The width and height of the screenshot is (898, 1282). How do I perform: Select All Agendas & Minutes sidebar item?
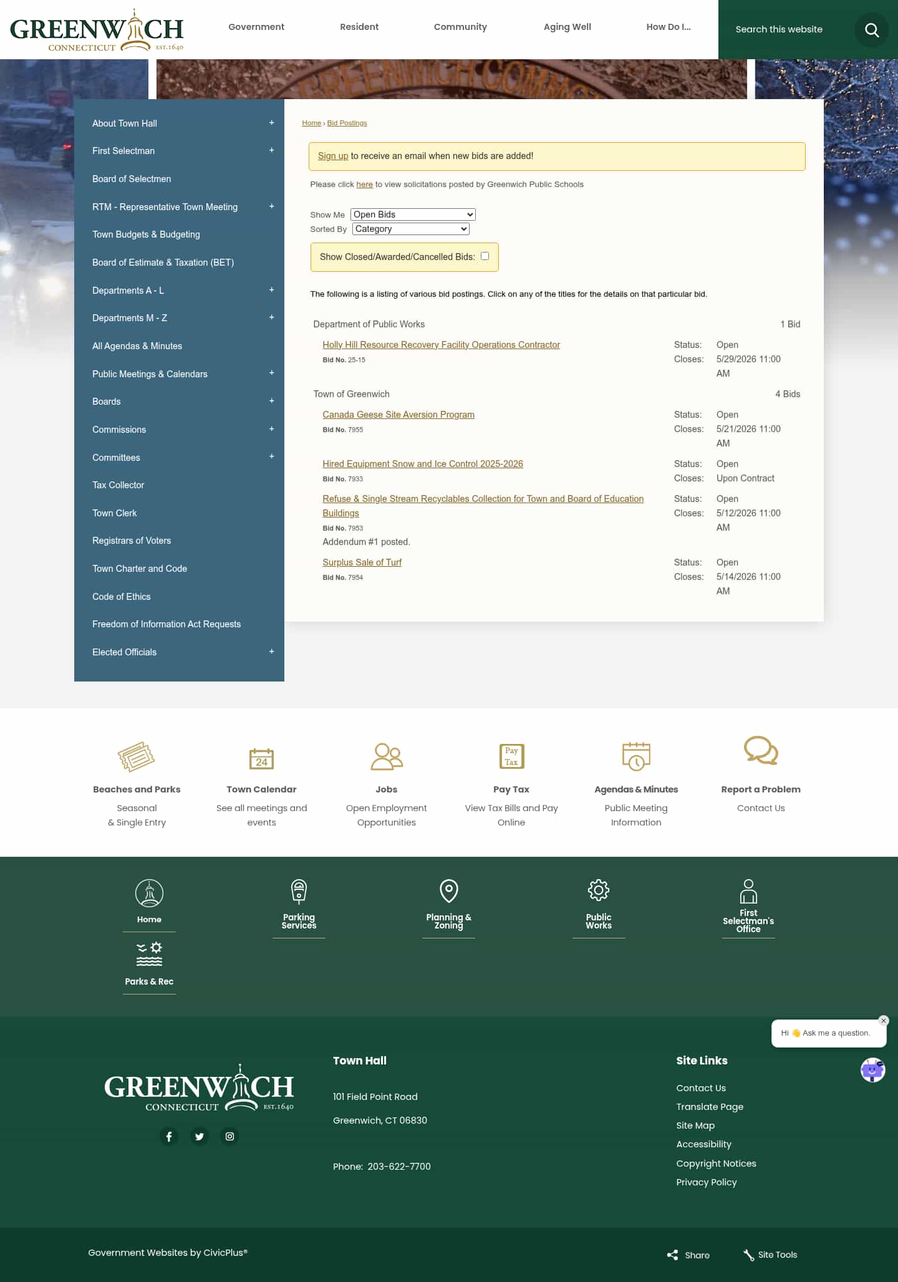137,346
